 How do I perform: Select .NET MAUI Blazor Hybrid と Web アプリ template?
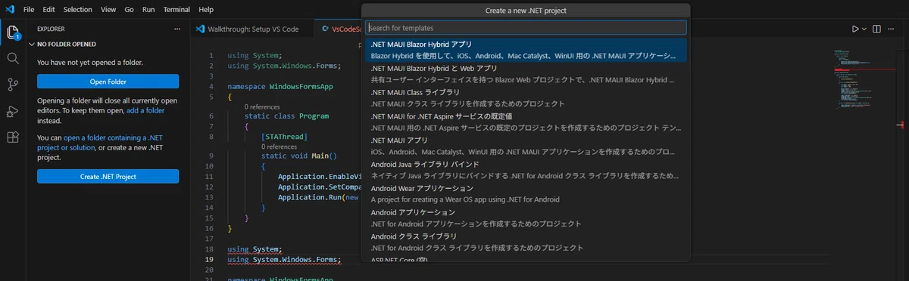[x=526, y=73]
